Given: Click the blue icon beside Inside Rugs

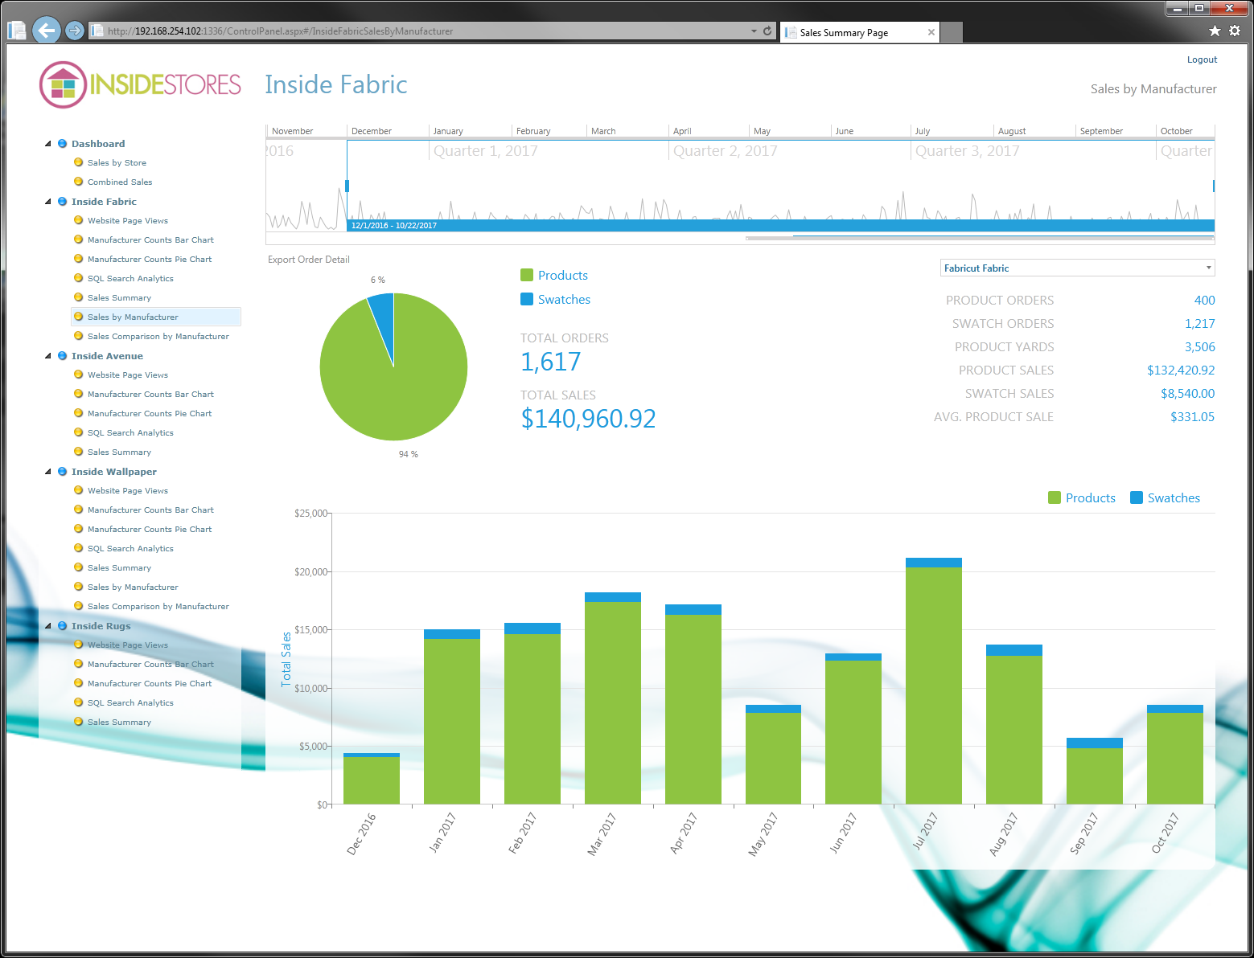Looking at the screenshot, I should [62, 626].
